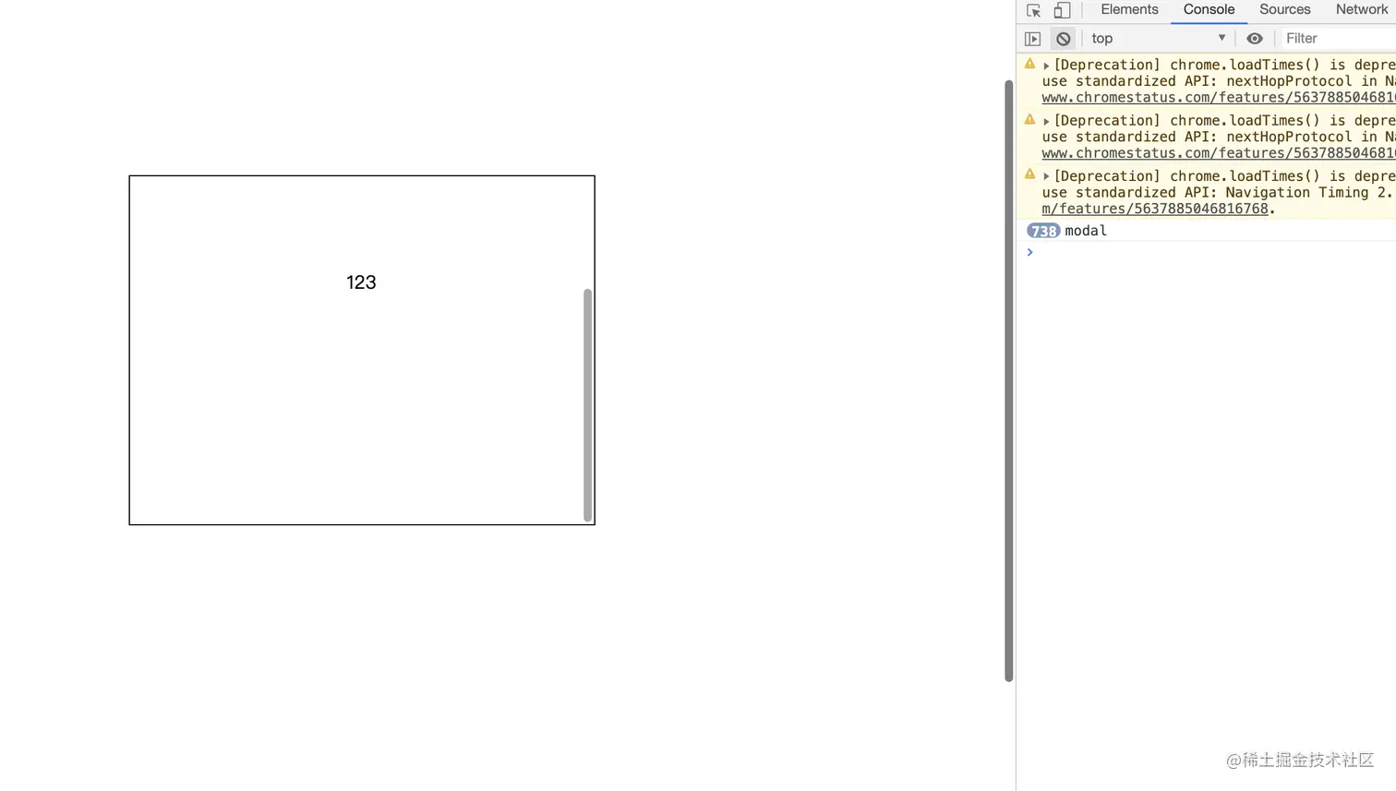Image resolution: width=1396 pixels, height=791 pixels.
Task: Click the 738 repeat count badge
Action: [x=1043, y=231]
